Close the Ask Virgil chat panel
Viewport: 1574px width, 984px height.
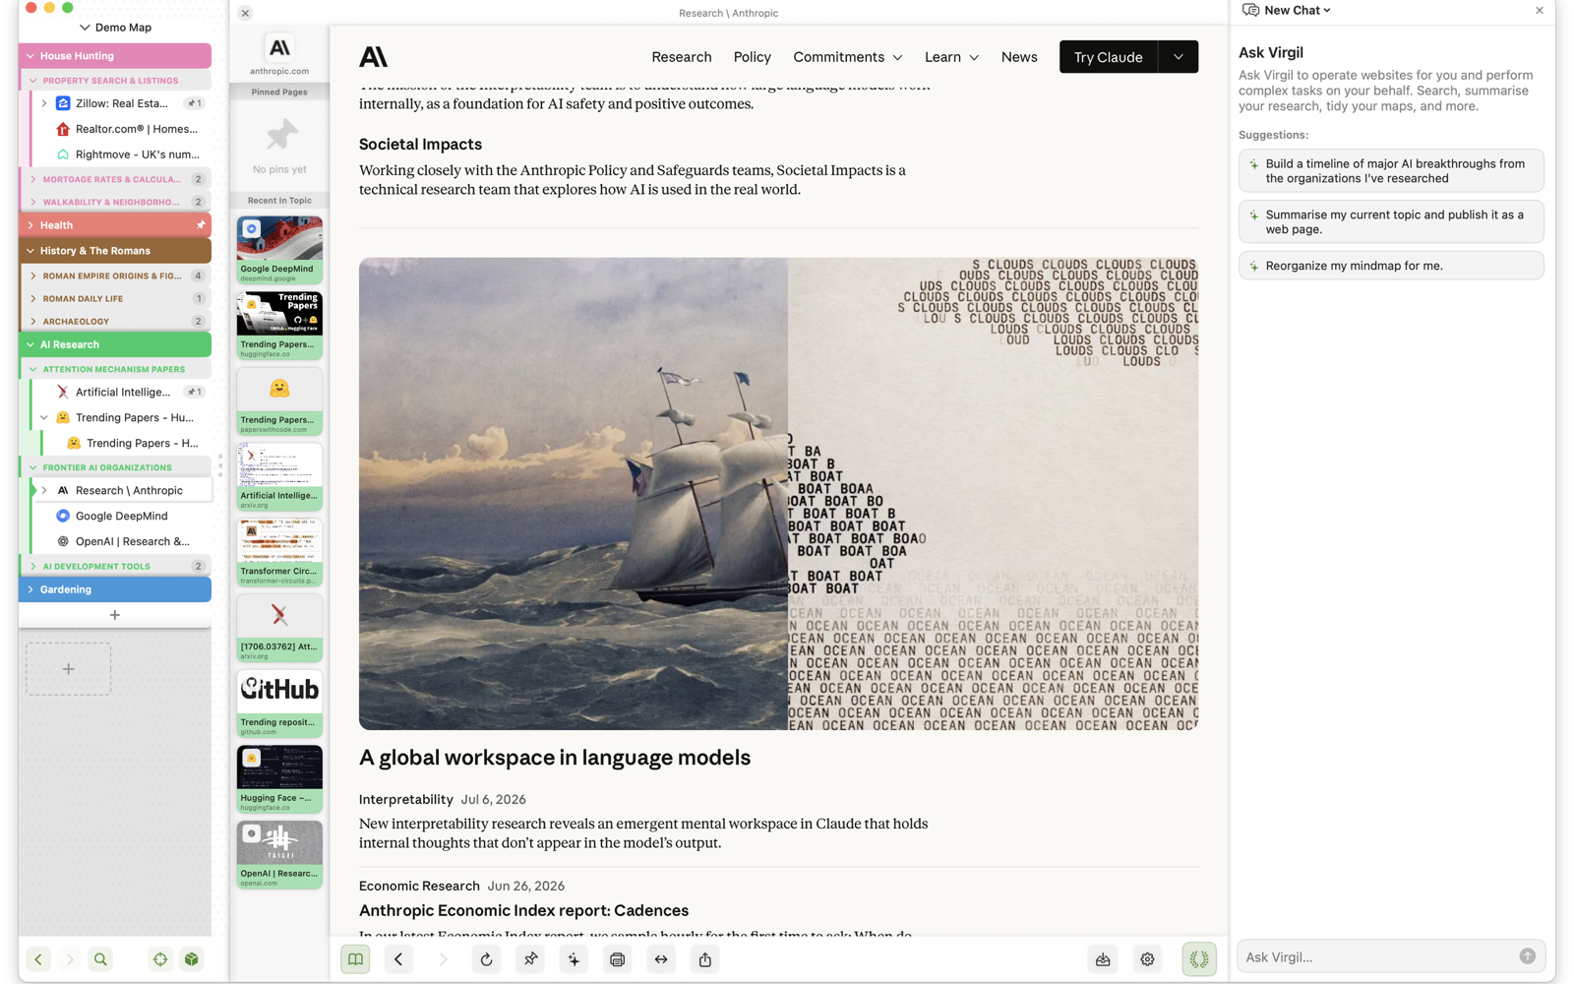pyautogui.click(x=1540, y=10)
